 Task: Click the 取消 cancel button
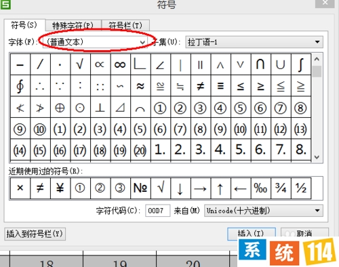pyautogui.click(x=304, y=232)
